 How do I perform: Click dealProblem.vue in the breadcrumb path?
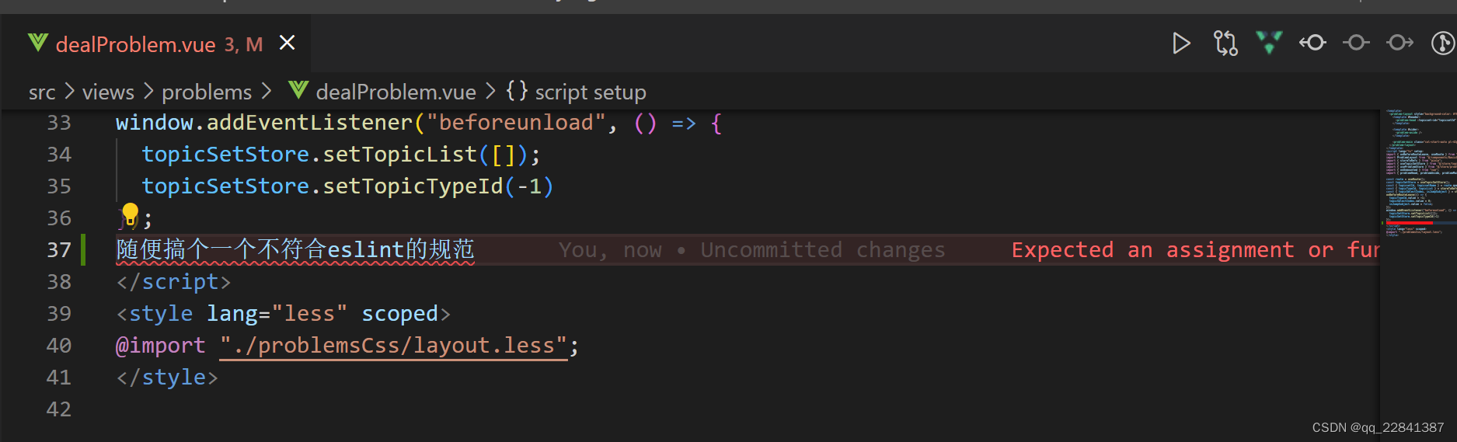click(x=396, y=92)
